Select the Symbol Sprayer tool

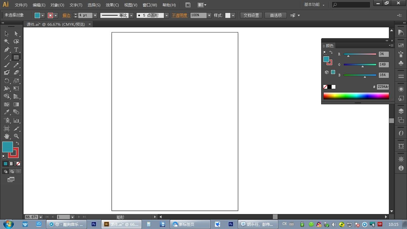7,121
